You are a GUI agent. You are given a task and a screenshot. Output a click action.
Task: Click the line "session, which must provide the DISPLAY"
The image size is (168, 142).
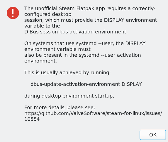[x=91, y=20]
